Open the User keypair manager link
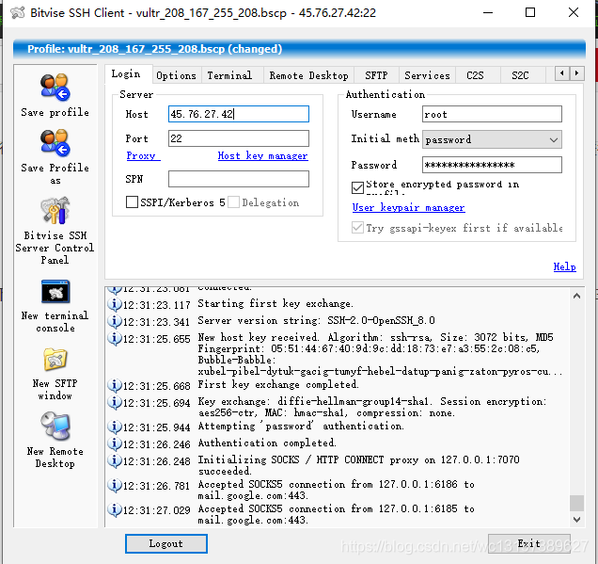 pos(408,207)
